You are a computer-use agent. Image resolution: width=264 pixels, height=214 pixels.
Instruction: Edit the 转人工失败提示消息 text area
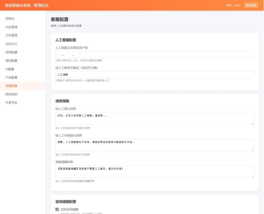click(x=155, y=145)
